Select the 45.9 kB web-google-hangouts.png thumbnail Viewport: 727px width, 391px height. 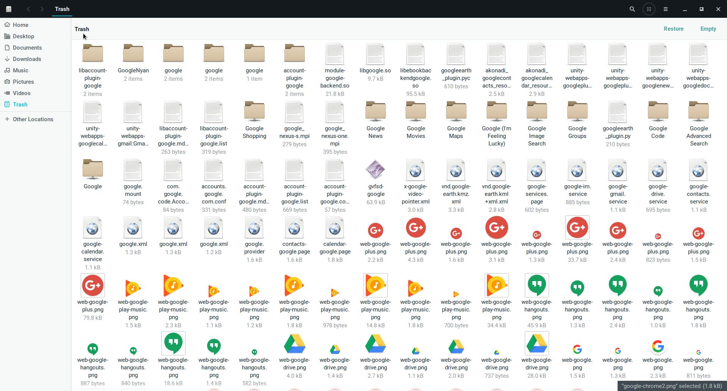[537, 286]
